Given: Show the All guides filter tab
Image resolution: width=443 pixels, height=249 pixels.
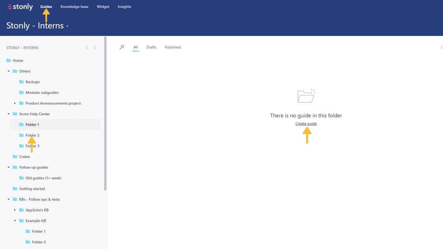Looking at the screenshot, I should tap(136, 47).
